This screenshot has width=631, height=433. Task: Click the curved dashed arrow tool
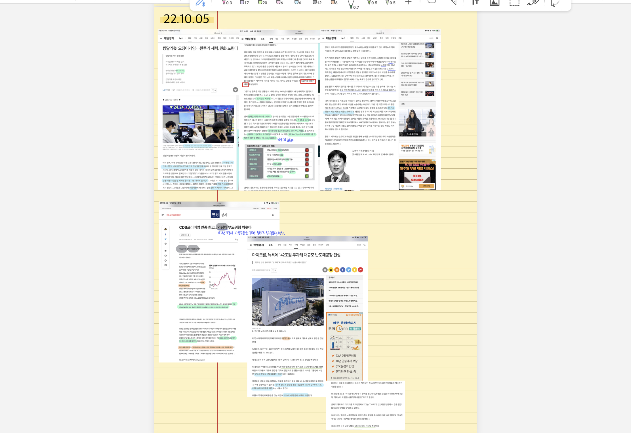555,3
